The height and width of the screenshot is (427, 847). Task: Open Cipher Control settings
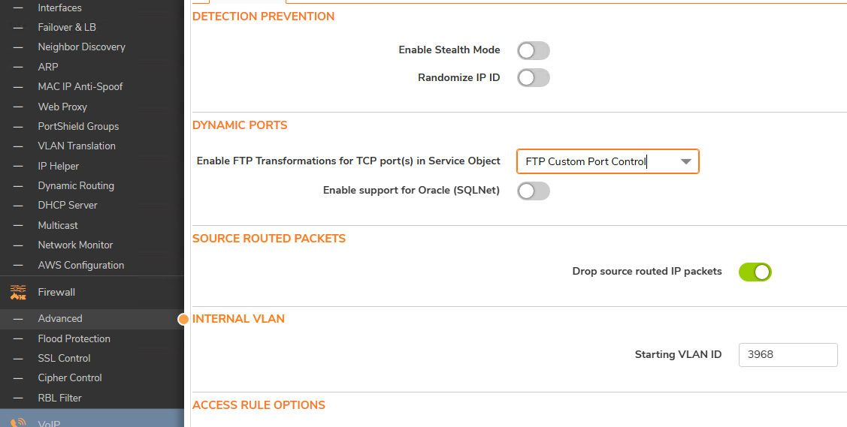click(70, 378)
